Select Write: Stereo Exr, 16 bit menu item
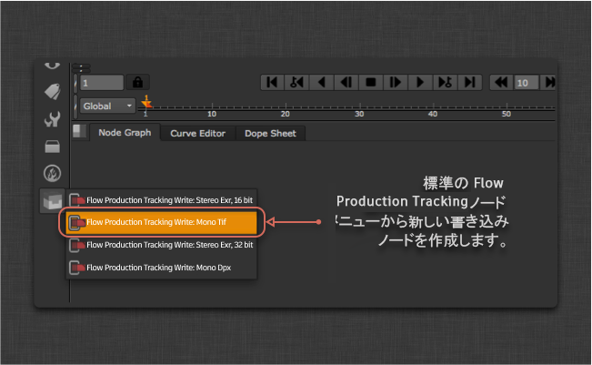592x365 pixels. 162,200
